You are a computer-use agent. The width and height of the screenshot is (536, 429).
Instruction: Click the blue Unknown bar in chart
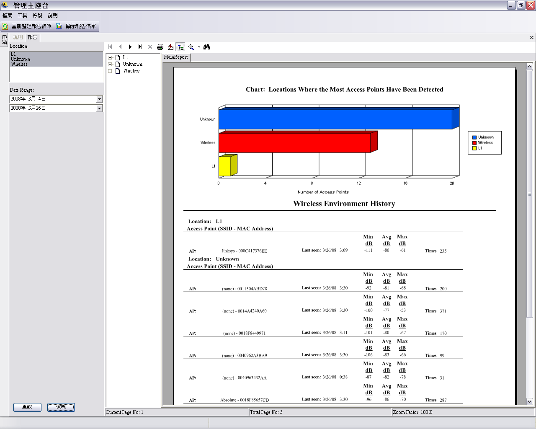[339, 119]
